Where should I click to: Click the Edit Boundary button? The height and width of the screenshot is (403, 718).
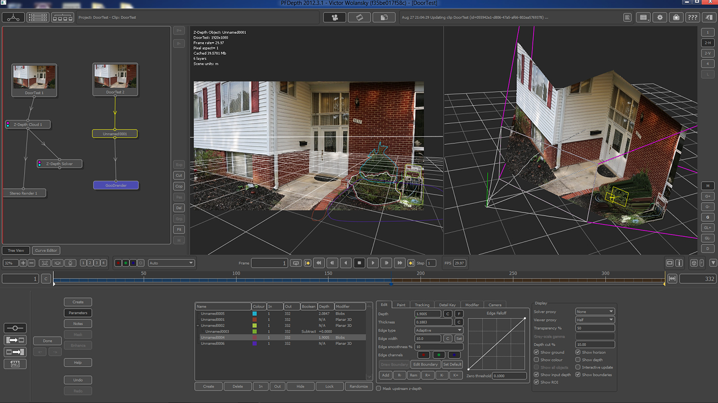[x=425, y=364]
